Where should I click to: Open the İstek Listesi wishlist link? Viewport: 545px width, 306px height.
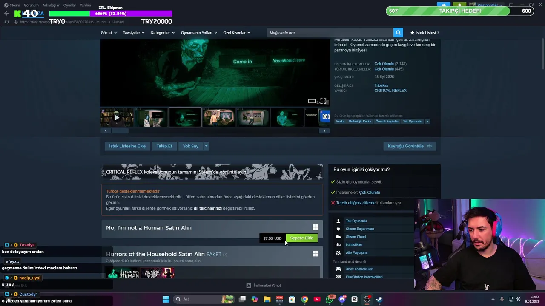click(x=425, y=33)
